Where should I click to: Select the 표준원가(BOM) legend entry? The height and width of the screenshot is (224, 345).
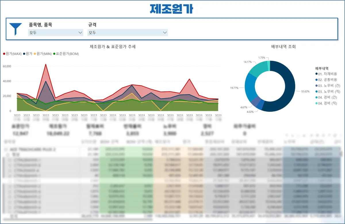66,54
